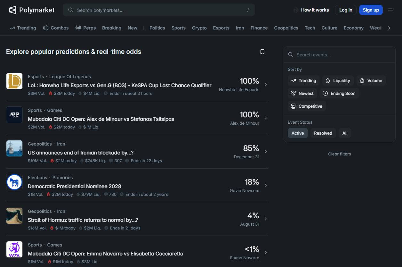Open Democratic Presidential Nominee 2028 market
The image size is (402, 267).
75,186
